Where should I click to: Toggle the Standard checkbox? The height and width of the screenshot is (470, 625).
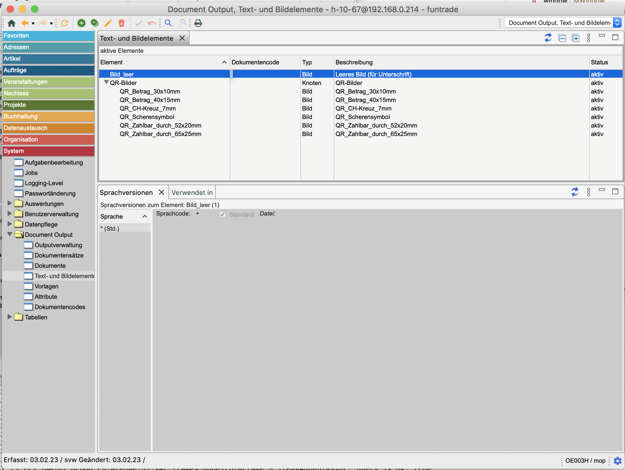223,215
